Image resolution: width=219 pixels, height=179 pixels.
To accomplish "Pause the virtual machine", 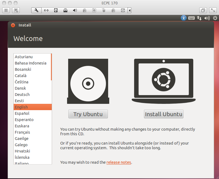I will 6,10.
